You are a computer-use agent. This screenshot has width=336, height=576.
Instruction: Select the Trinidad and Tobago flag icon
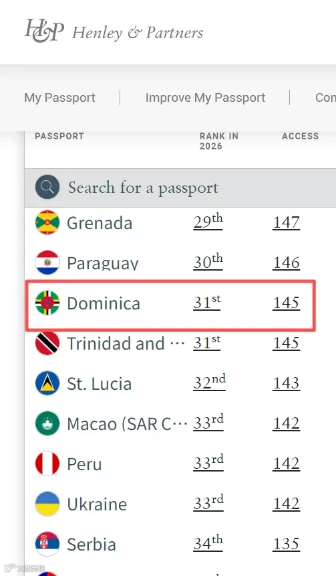click(x=47, y=343)
